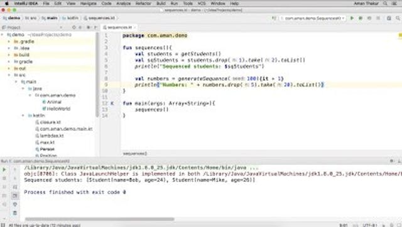Click the main breadcrumb in the navigation bar

(50, 18)
